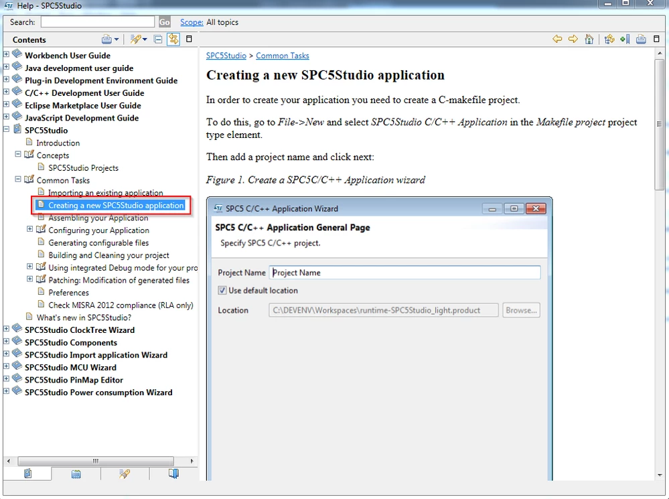Click the Home icon in help toolbar

pos(589,40)
